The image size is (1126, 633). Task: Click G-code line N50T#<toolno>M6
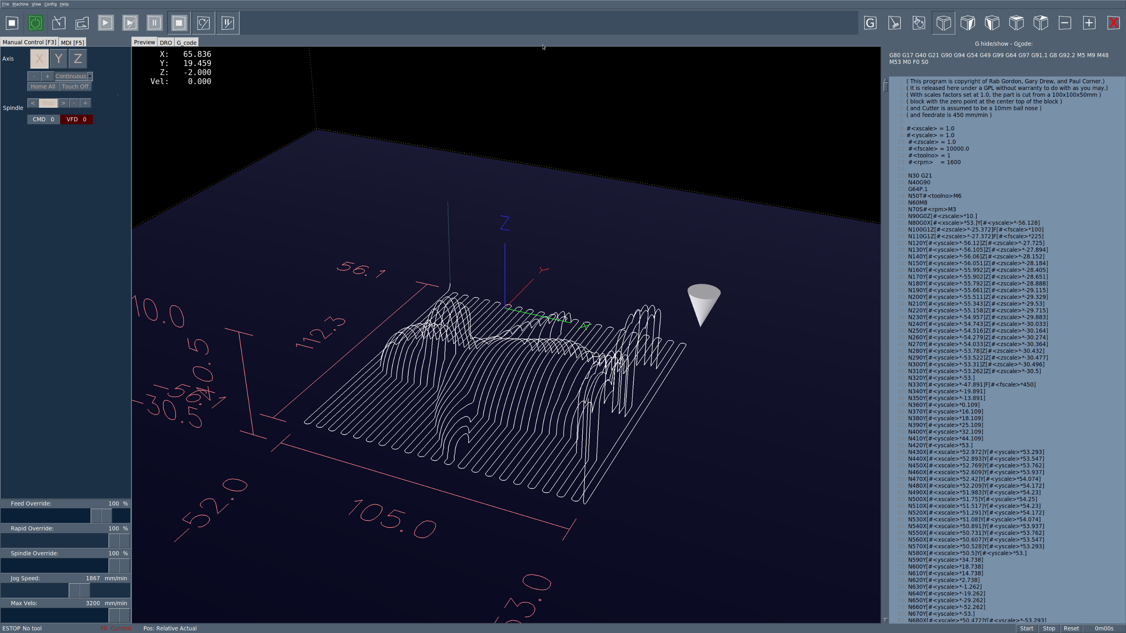[x=935, y=196]
